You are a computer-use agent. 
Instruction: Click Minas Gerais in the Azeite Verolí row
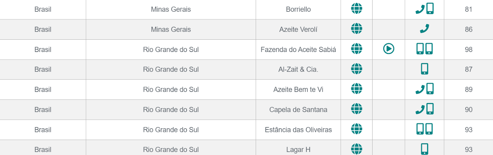(x=171, y=30)
